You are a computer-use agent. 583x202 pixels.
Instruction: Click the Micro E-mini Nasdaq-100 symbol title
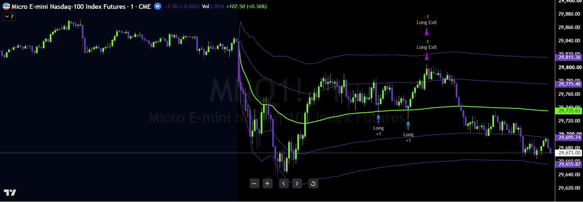pyautogui.click(x=81, y=7)
